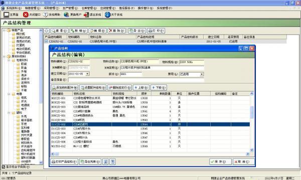Click 保存 save button with green check

point(220,161)
